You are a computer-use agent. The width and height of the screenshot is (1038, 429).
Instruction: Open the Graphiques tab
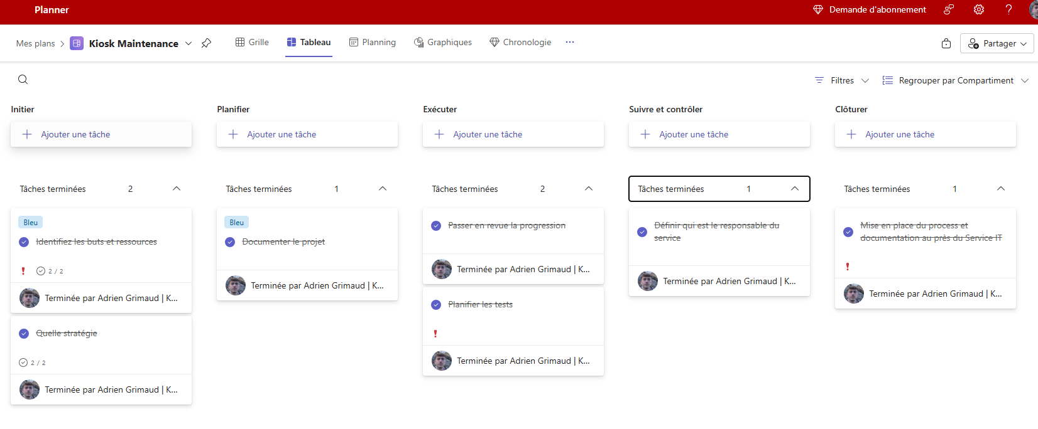coord(443,42)
